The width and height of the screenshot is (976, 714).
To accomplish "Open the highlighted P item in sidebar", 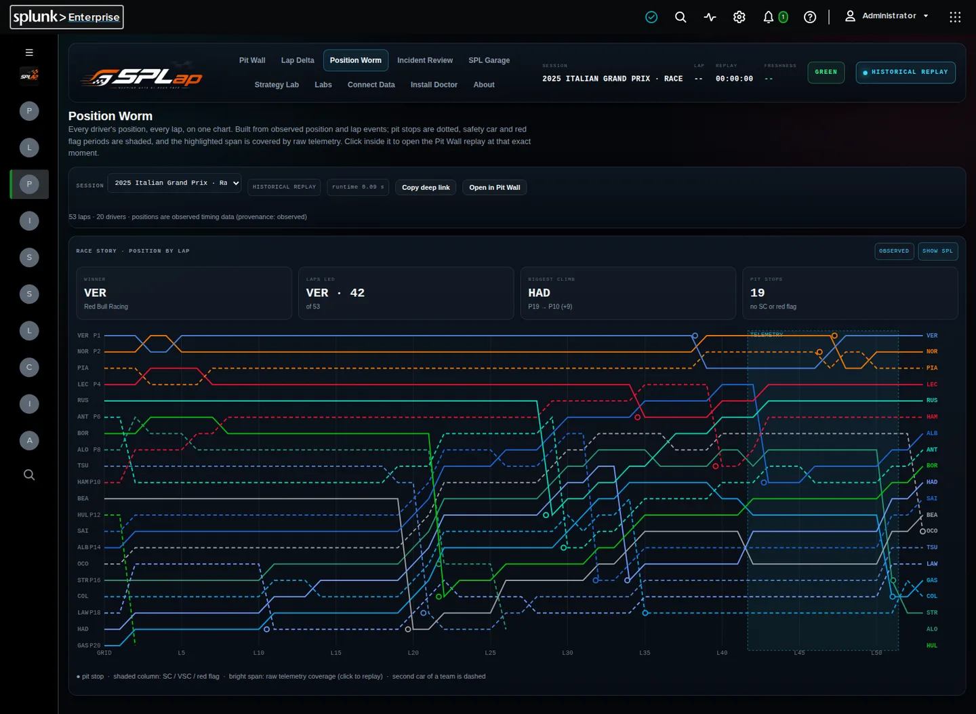I will (29, 184).
